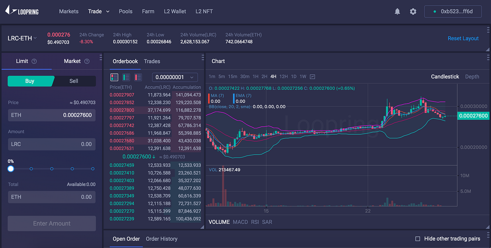Screen dimensions: 491x248
Task: Switch to the Buy side
Action: pos(30,81)
